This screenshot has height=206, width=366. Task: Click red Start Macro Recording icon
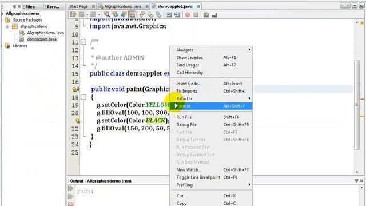coord(188,15)
